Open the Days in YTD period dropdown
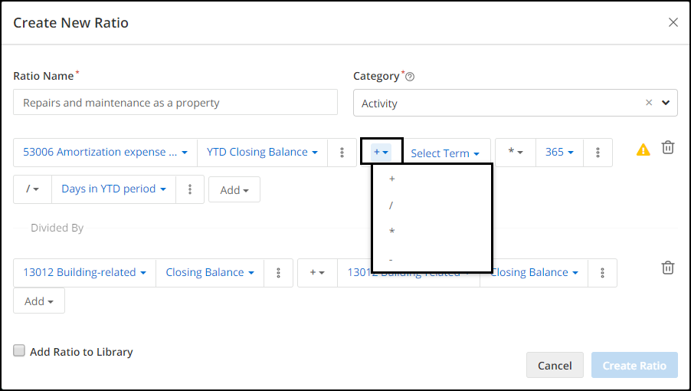691x391 pixels. click(x=113, y=189)
